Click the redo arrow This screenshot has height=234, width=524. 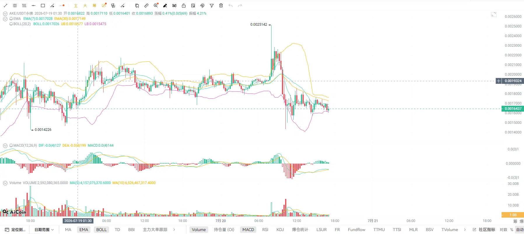(x=240, y=6)
